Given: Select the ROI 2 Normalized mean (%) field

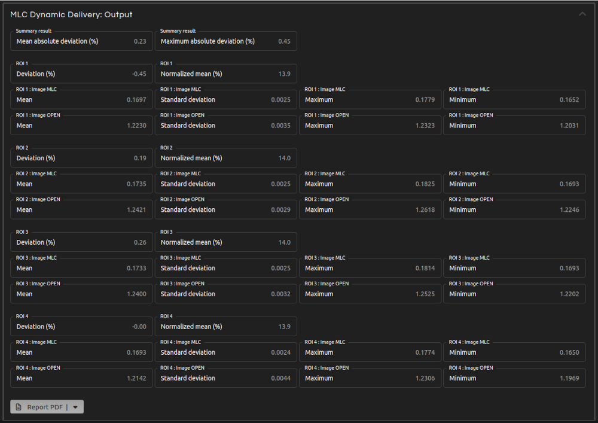Looking at the screenshot, I should point(226,158).
